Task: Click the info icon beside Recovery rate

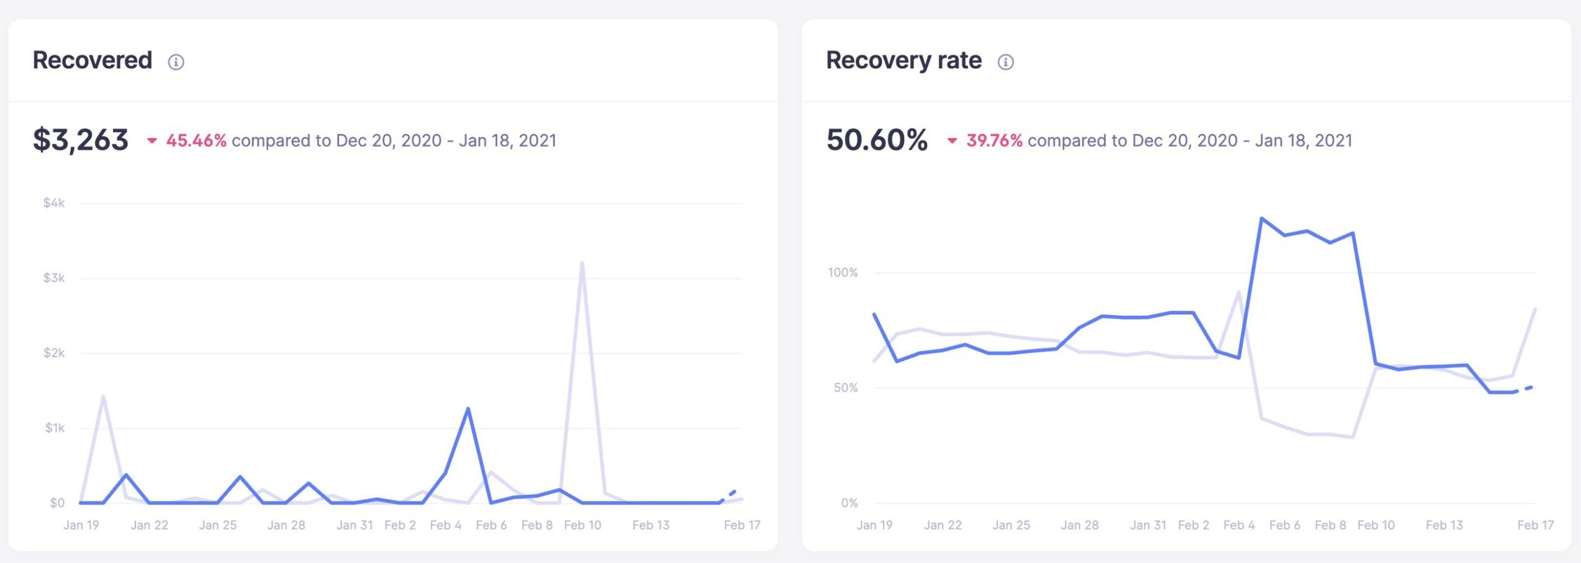Action: [x=1006, y=62]
